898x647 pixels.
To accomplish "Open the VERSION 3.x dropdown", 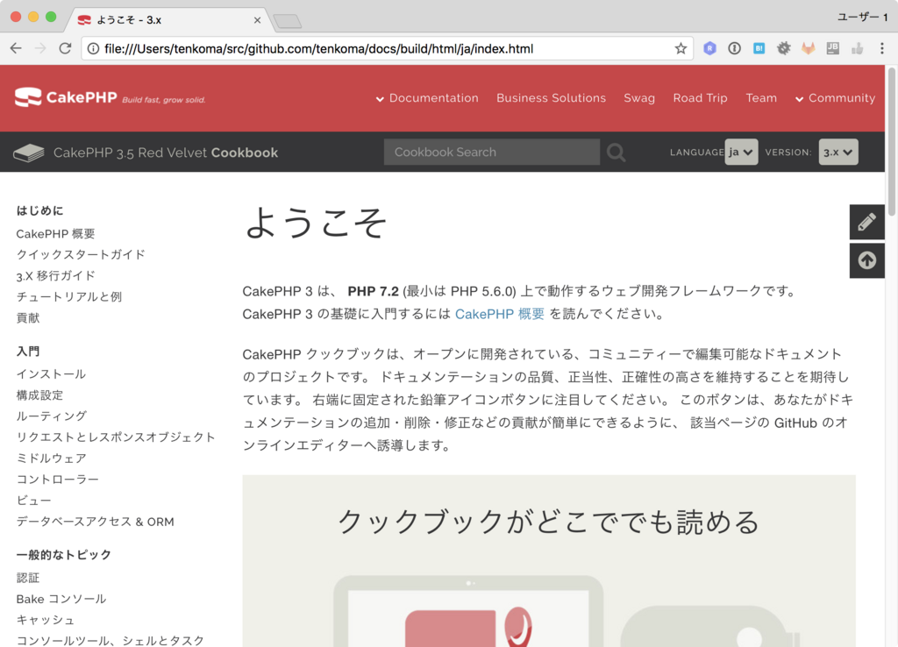I will coord(838,153).
